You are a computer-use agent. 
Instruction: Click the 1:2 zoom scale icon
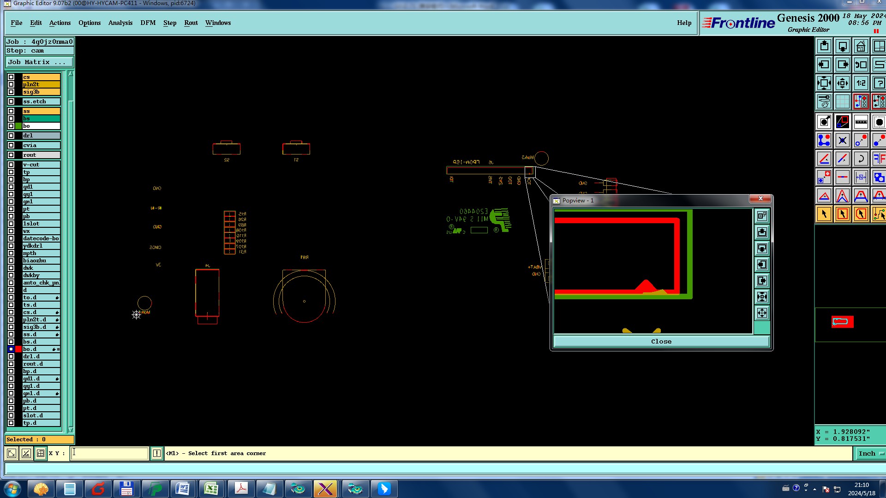861,83
